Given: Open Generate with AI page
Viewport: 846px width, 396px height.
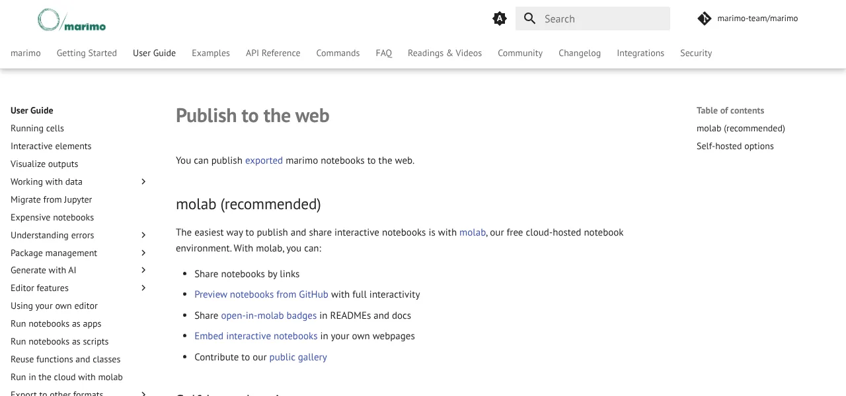Looking at the screenshot, I should [x=43, y=270].
